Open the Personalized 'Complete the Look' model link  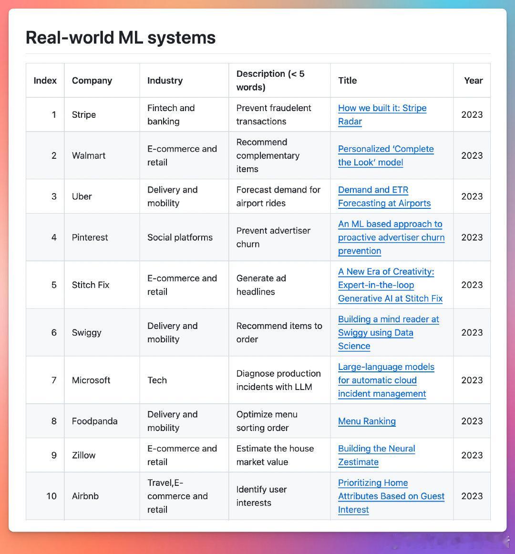click(x=386, y=155)
